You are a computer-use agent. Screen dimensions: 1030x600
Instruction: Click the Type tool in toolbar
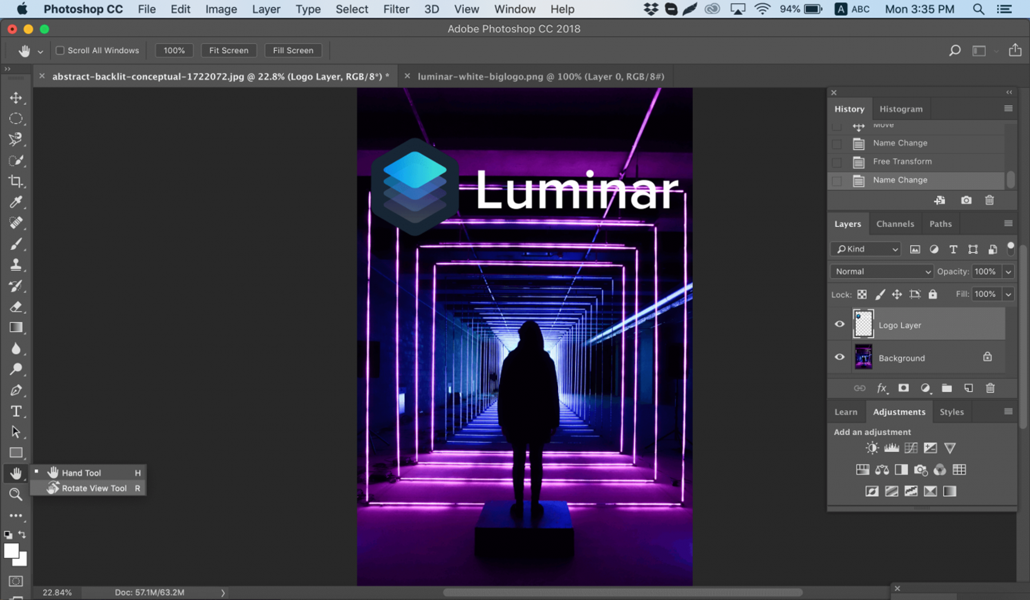pyautogui.click(x=16, y=411)
